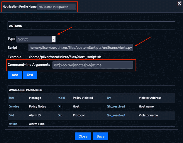Save the notification profile
The width and height of the screenshot is (183, 143).
click(100, 136)
